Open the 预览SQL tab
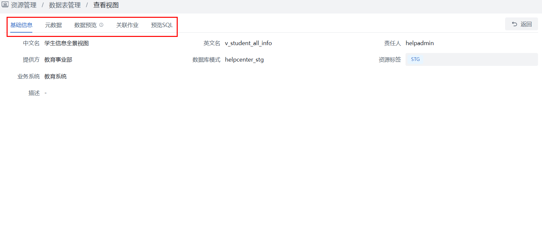542x252 pixels. [x=162, y=25]
